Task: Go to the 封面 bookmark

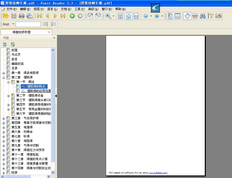Action: (x=15, y=50)
